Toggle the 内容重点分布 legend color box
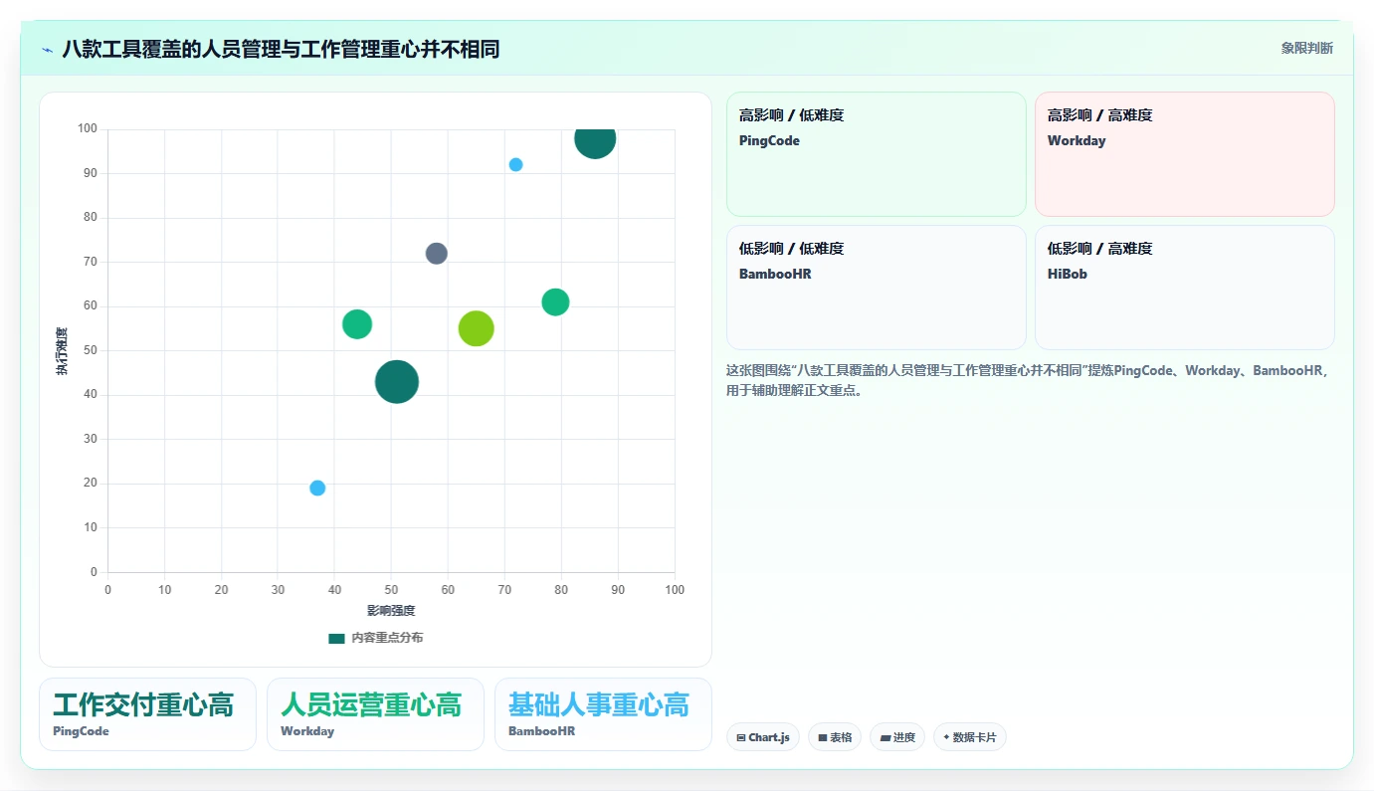This screenshot has width=1374, height=791. tap(336, 638)
